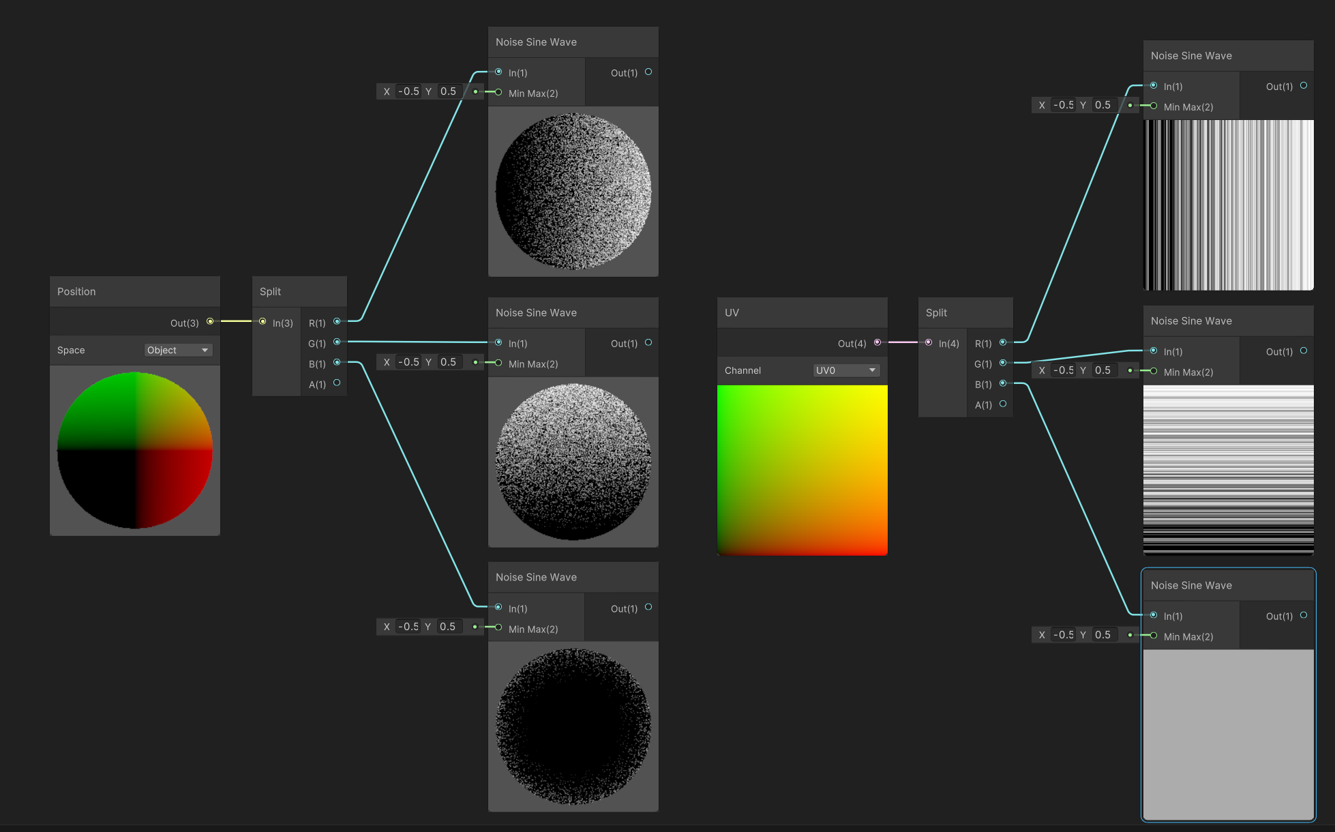The width and height of the screenshot is (1335, 832).
Task: Click A(1) port on Split with In(3)
Action: coord(337,383)
